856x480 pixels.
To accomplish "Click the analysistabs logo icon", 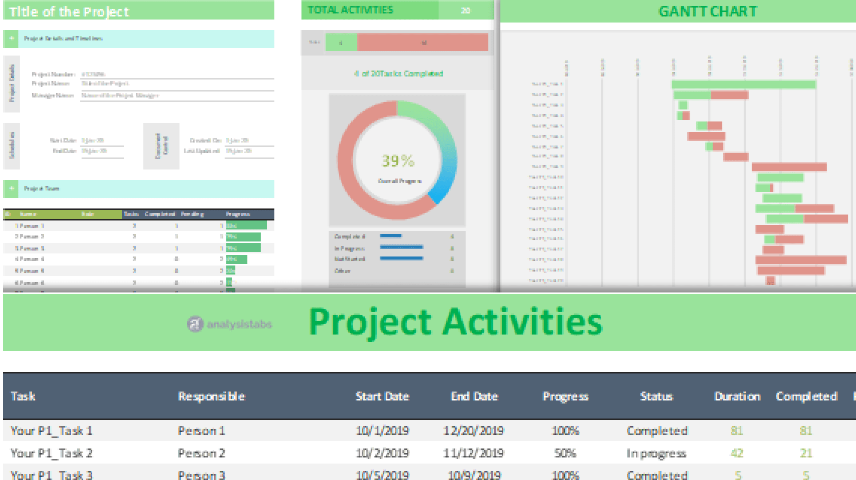I will pos(195,324).
